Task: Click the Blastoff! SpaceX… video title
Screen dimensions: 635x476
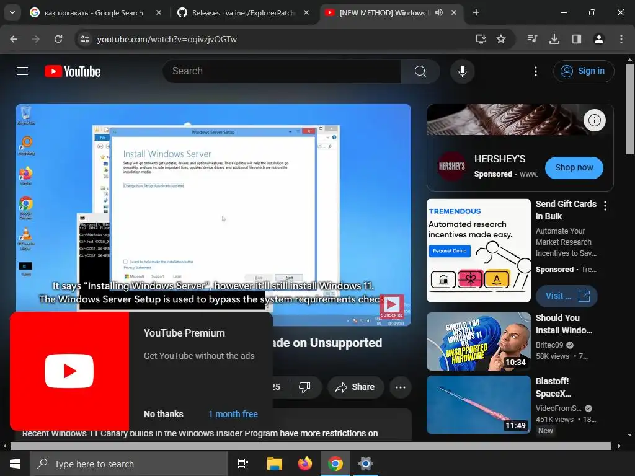Action: point(553,387)
